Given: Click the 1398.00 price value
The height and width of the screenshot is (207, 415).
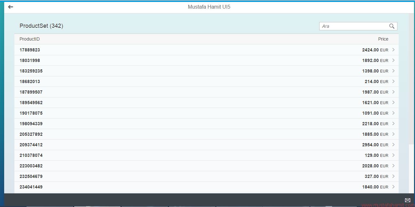Looking at the screenshot, I should [370, 71].
